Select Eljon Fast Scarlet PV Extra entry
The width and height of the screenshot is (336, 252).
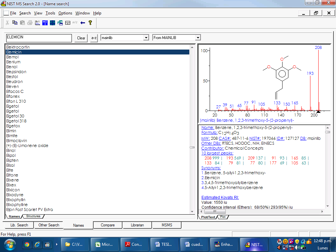click(30, 210)
